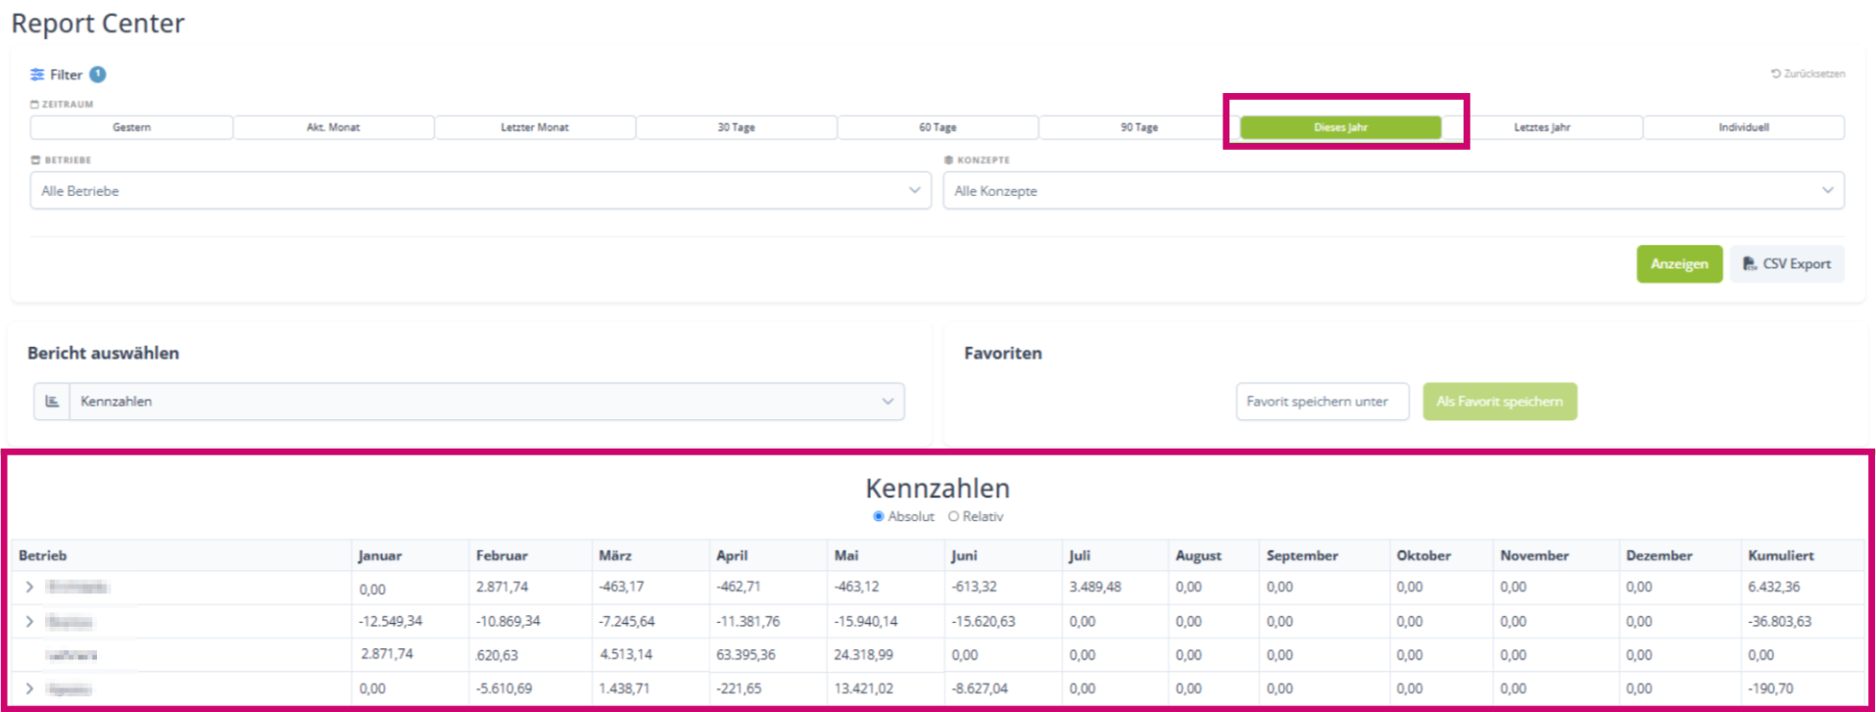Click the chart icon beside Kennzahlen
1876x712 pixels.
pyautogui.click(x=52, y=402)
